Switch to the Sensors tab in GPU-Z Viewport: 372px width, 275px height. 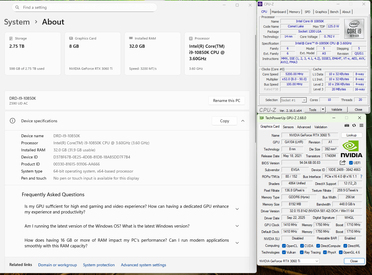point(288,127)
